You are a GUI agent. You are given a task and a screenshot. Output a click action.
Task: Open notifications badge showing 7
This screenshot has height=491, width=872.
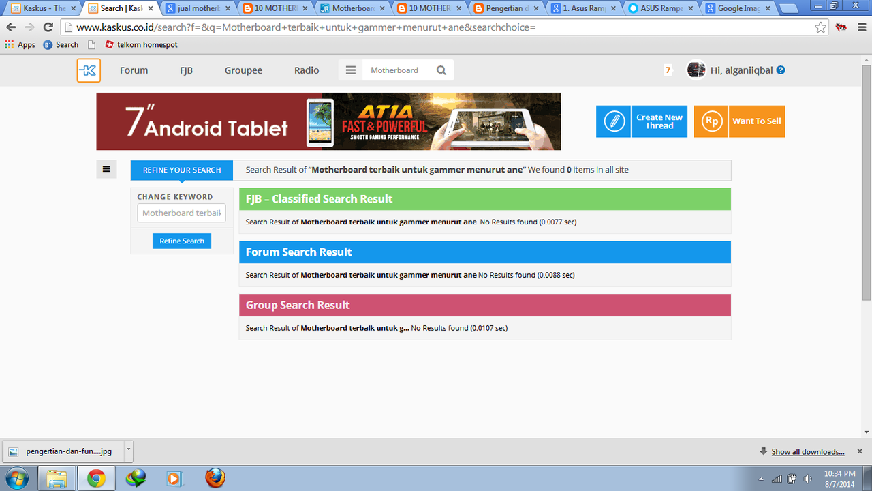tap(668, 70)
